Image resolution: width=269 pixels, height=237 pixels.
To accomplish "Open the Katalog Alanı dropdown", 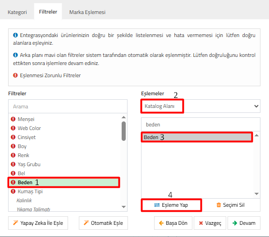I will [x=201, y=106].
